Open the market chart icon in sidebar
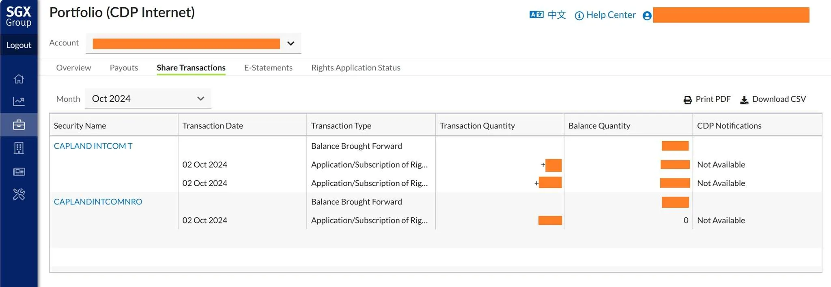The height and width of the screenshot is (287, 831). click(19, 101)
